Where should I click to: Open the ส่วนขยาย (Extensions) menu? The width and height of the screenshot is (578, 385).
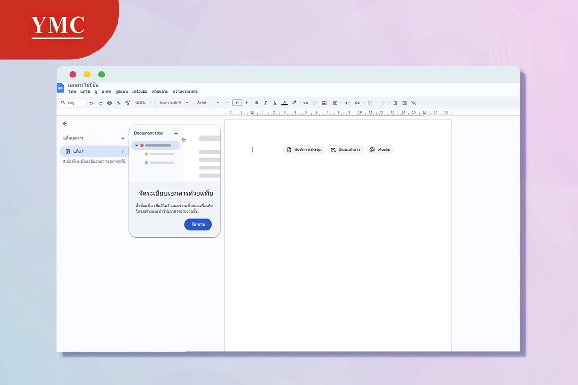pyautogui.click(x=160, y=91)
